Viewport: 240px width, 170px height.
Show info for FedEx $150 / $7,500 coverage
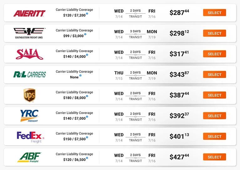pos(87,137)
